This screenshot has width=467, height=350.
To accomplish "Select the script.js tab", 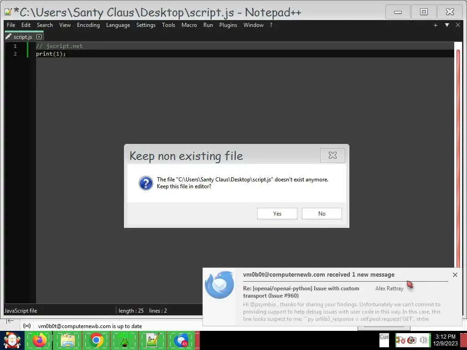I will (23, 36).
